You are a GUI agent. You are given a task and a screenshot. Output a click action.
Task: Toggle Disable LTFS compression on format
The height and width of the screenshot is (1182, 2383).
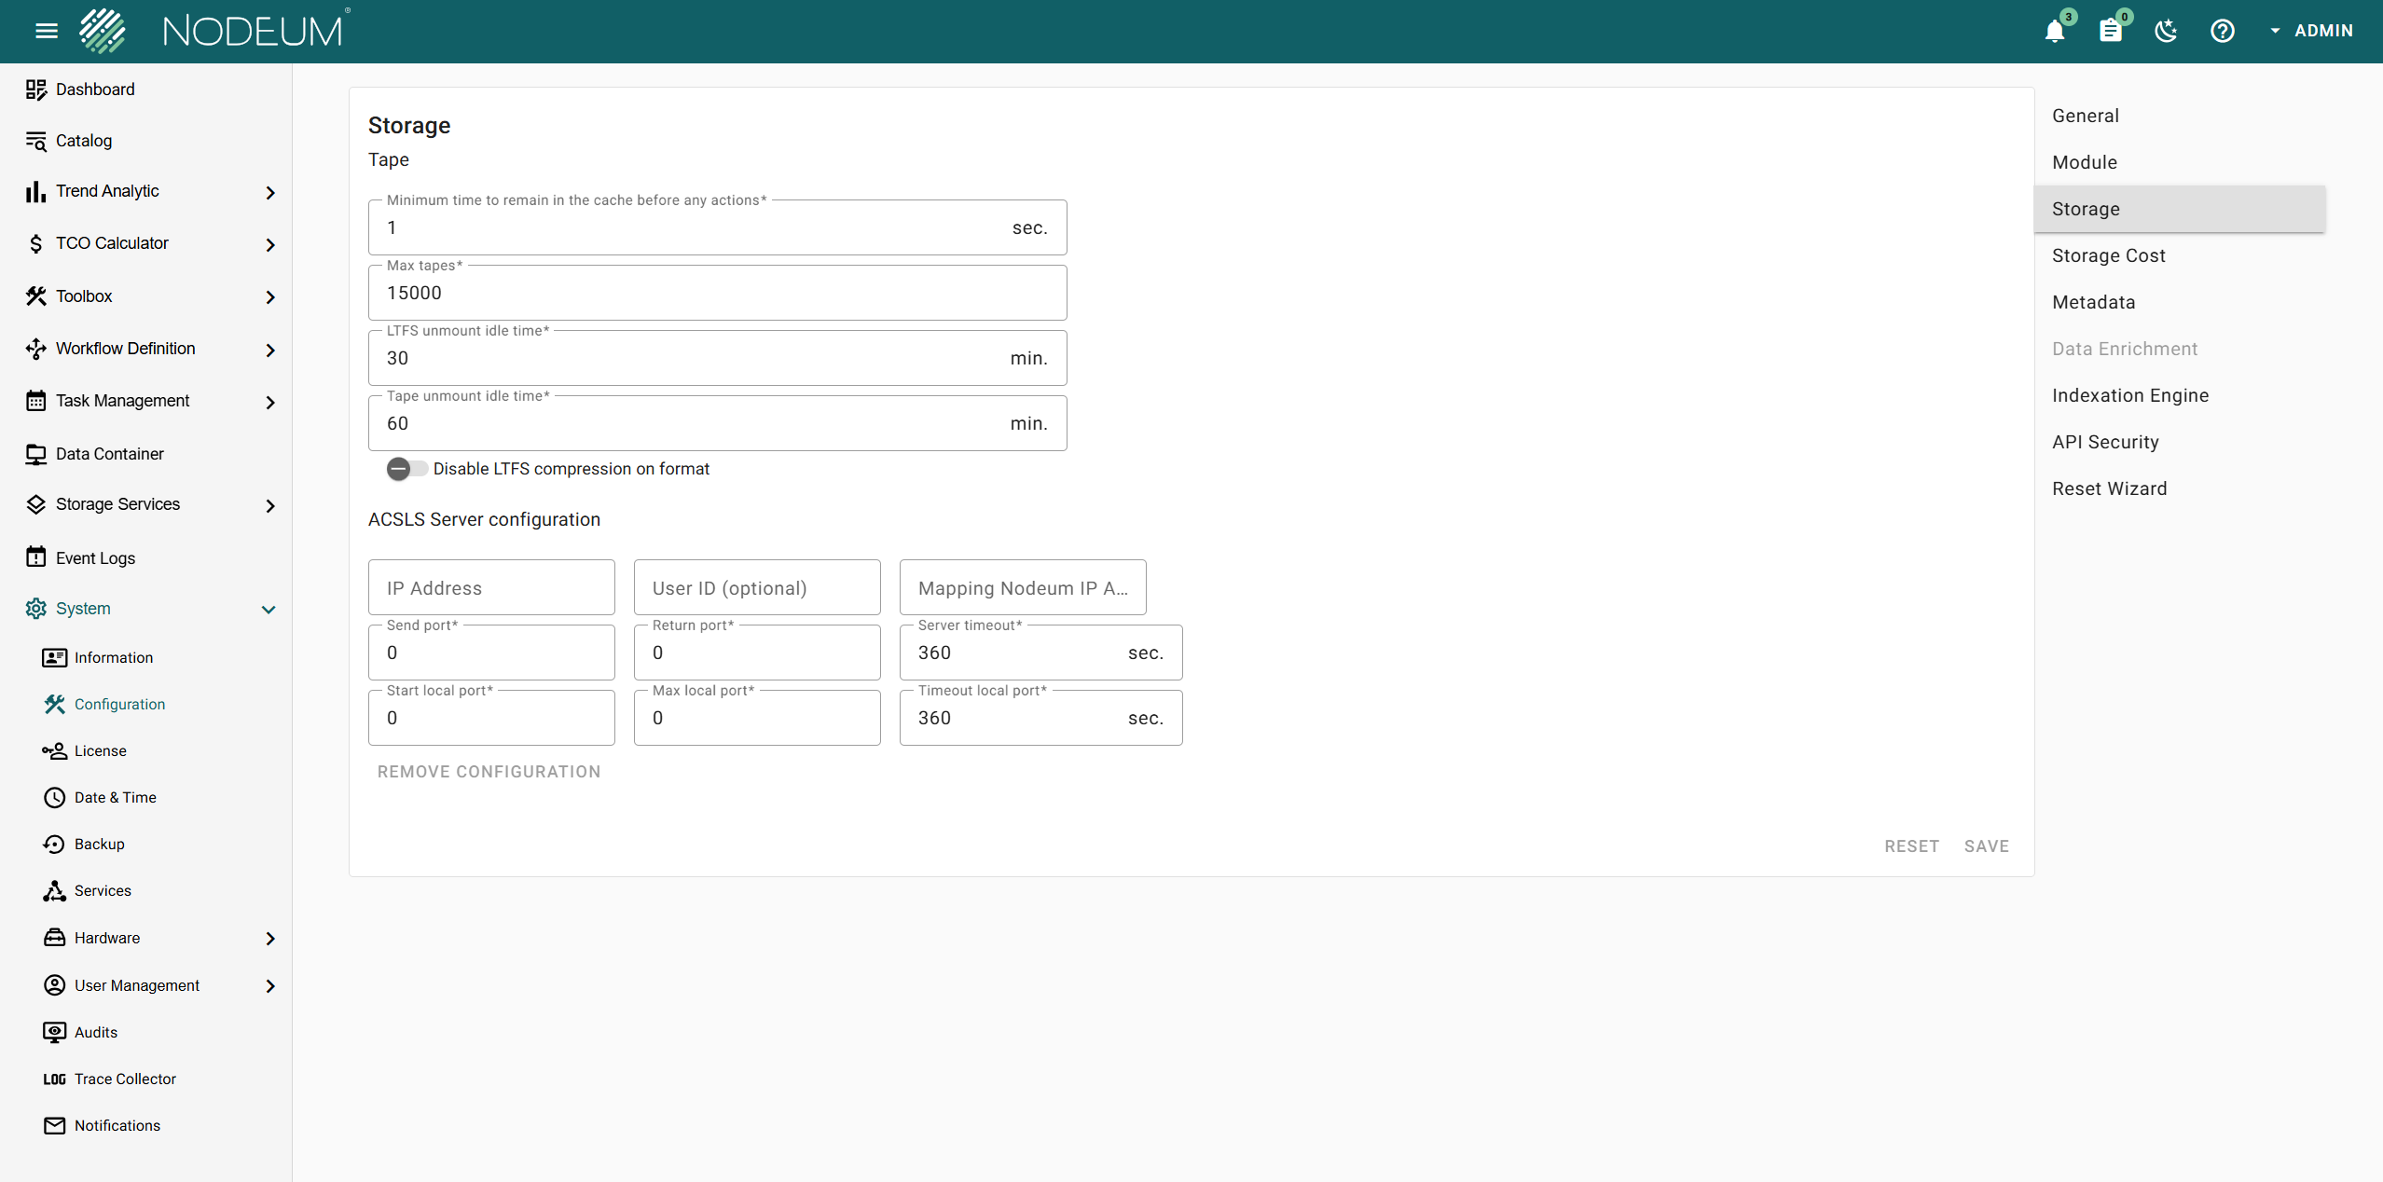pos(406,469)
